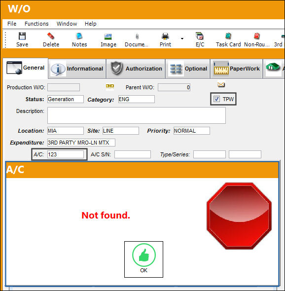Open the File menu

[x=12, y=24]
